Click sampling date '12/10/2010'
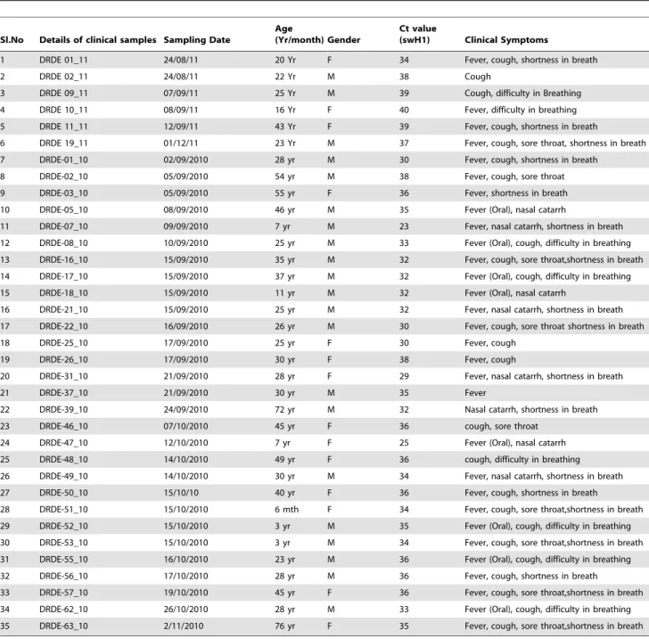 click(x=185, y=443)
